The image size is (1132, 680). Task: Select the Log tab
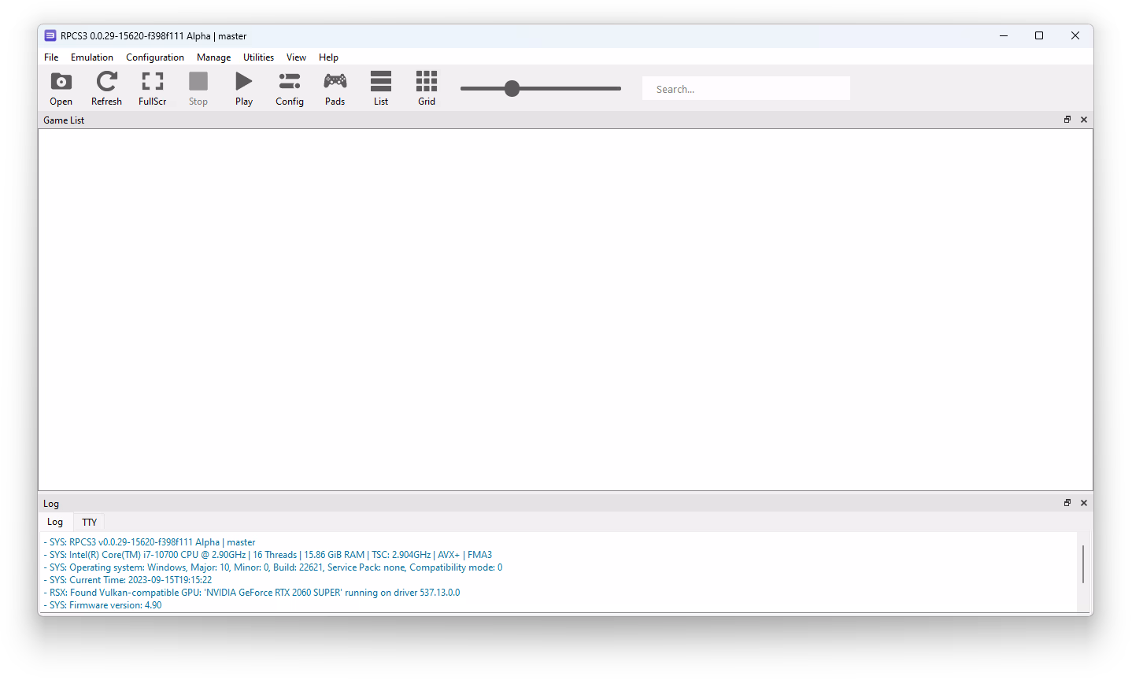[55, 522]
